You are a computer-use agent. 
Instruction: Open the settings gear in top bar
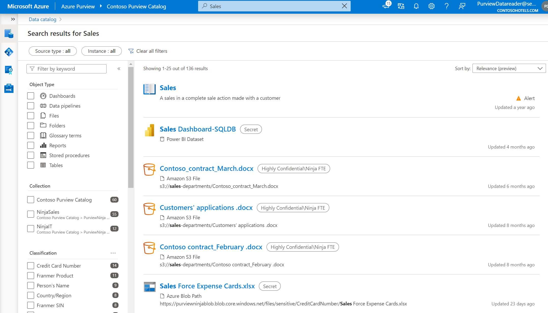(x=431, y=6)
